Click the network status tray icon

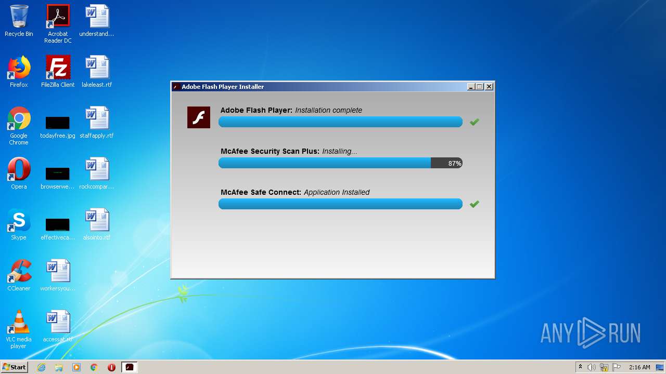[604, 367]
